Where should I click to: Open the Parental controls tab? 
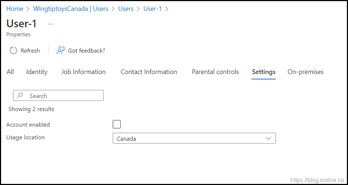pos(215,72)
